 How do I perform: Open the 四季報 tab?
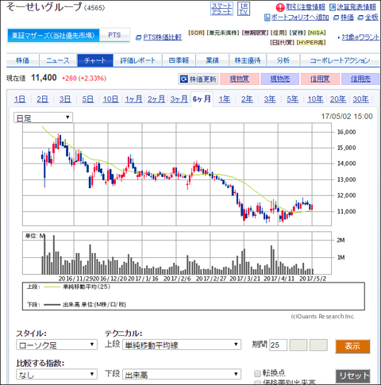(179, 60)
